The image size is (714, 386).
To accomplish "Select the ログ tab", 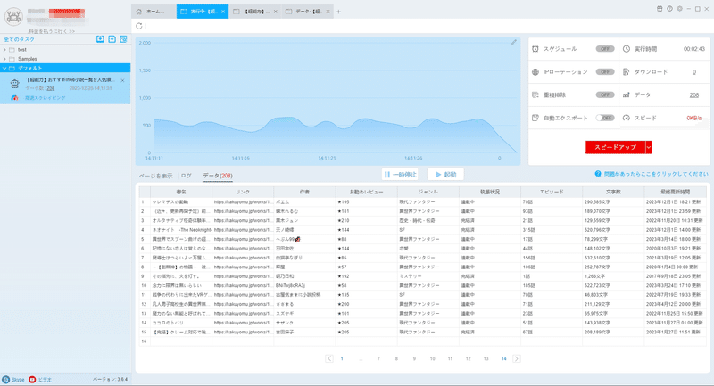I will pyautogui.click(x=187, y=176).
